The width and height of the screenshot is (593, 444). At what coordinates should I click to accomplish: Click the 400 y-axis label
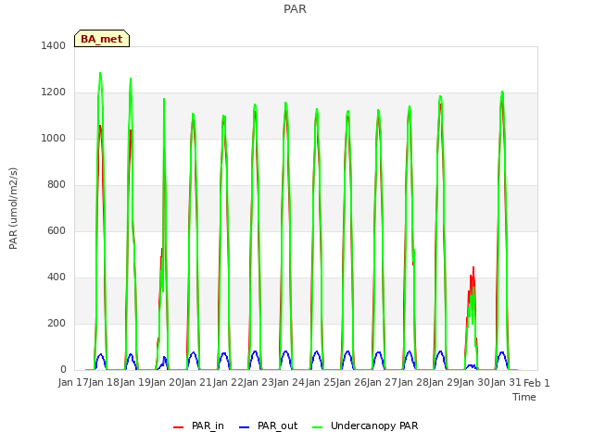point(57,277)
